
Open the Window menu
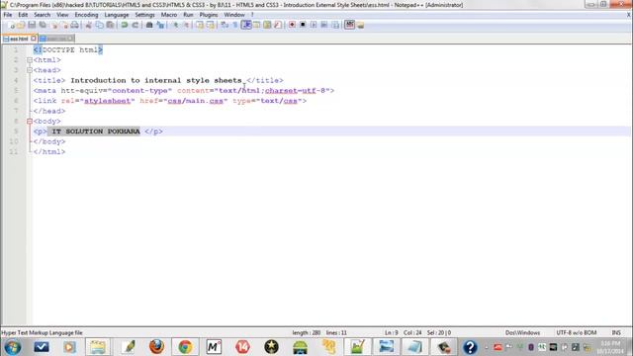234,15
